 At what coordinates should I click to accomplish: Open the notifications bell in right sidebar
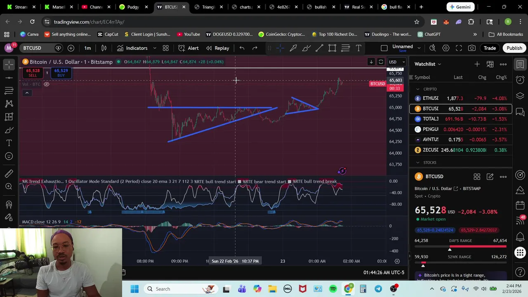click(520, 237)
